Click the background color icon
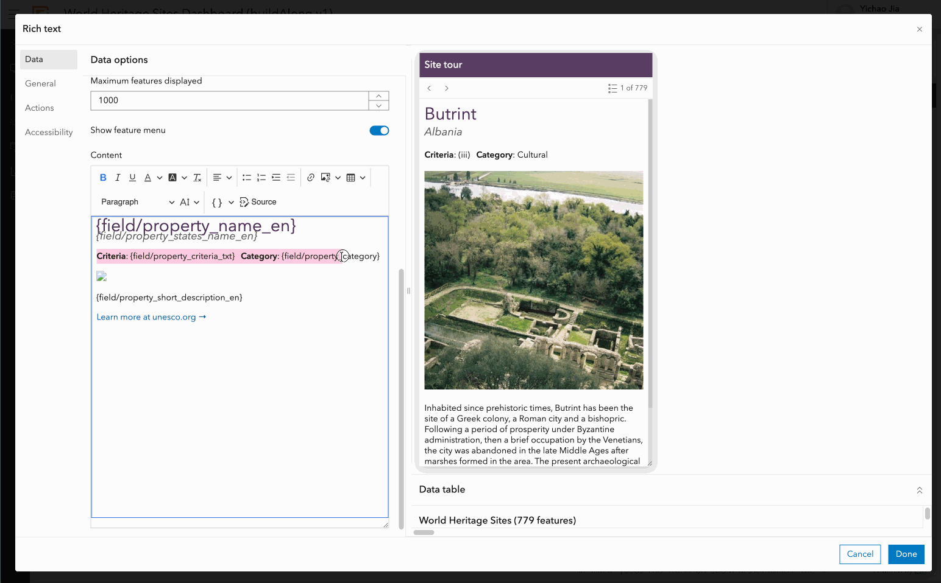The height and width of the screenshot is (583, 941). point(172,178)
